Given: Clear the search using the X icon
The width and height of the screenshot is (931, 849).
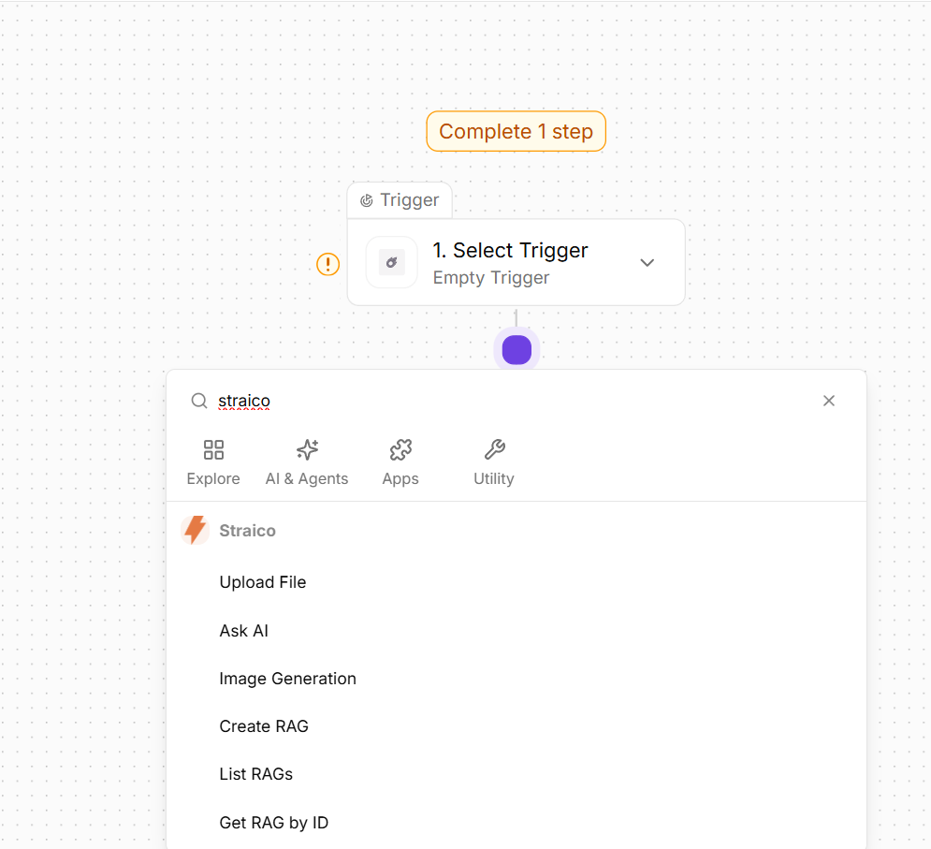Looking at the screenshot, I should pos(828,401).
